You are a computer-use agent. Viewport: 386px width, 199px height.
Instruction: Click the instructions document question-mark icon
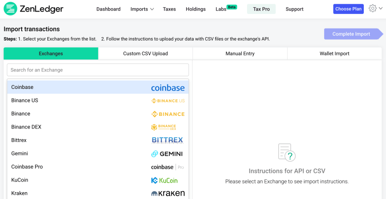coord(287,153)
